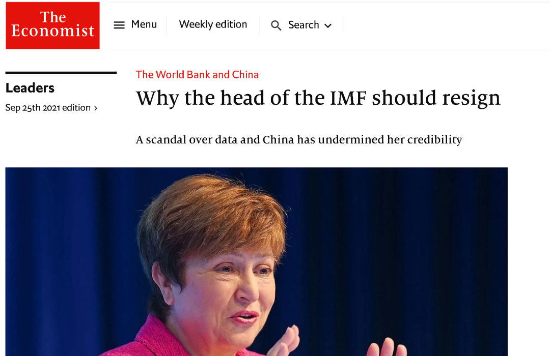The height and width of the screenshot is (356, 550).
Task: Click the word Economist in the logo
Action: pos(52,31)
